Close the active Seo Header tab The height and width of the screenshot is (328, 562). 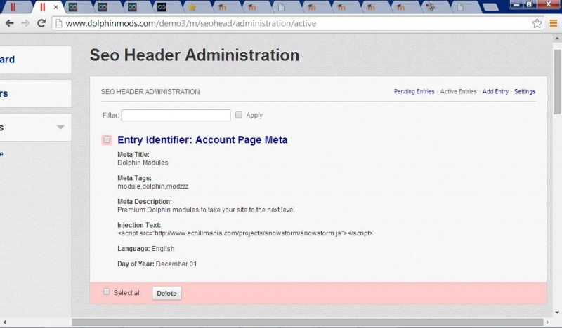click(x=56, y=7)
